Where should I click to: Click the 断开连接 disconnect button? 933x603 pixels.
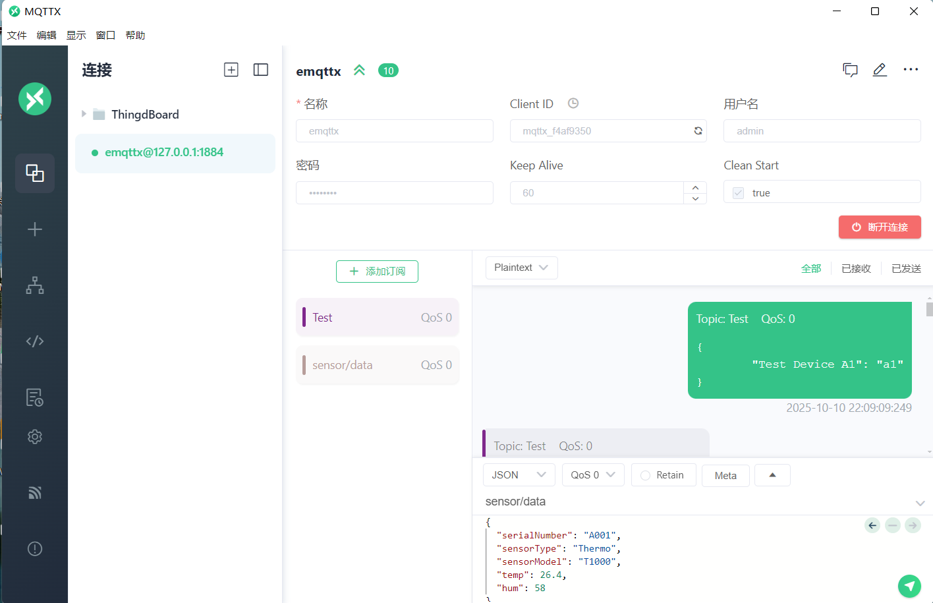point(880,227)
